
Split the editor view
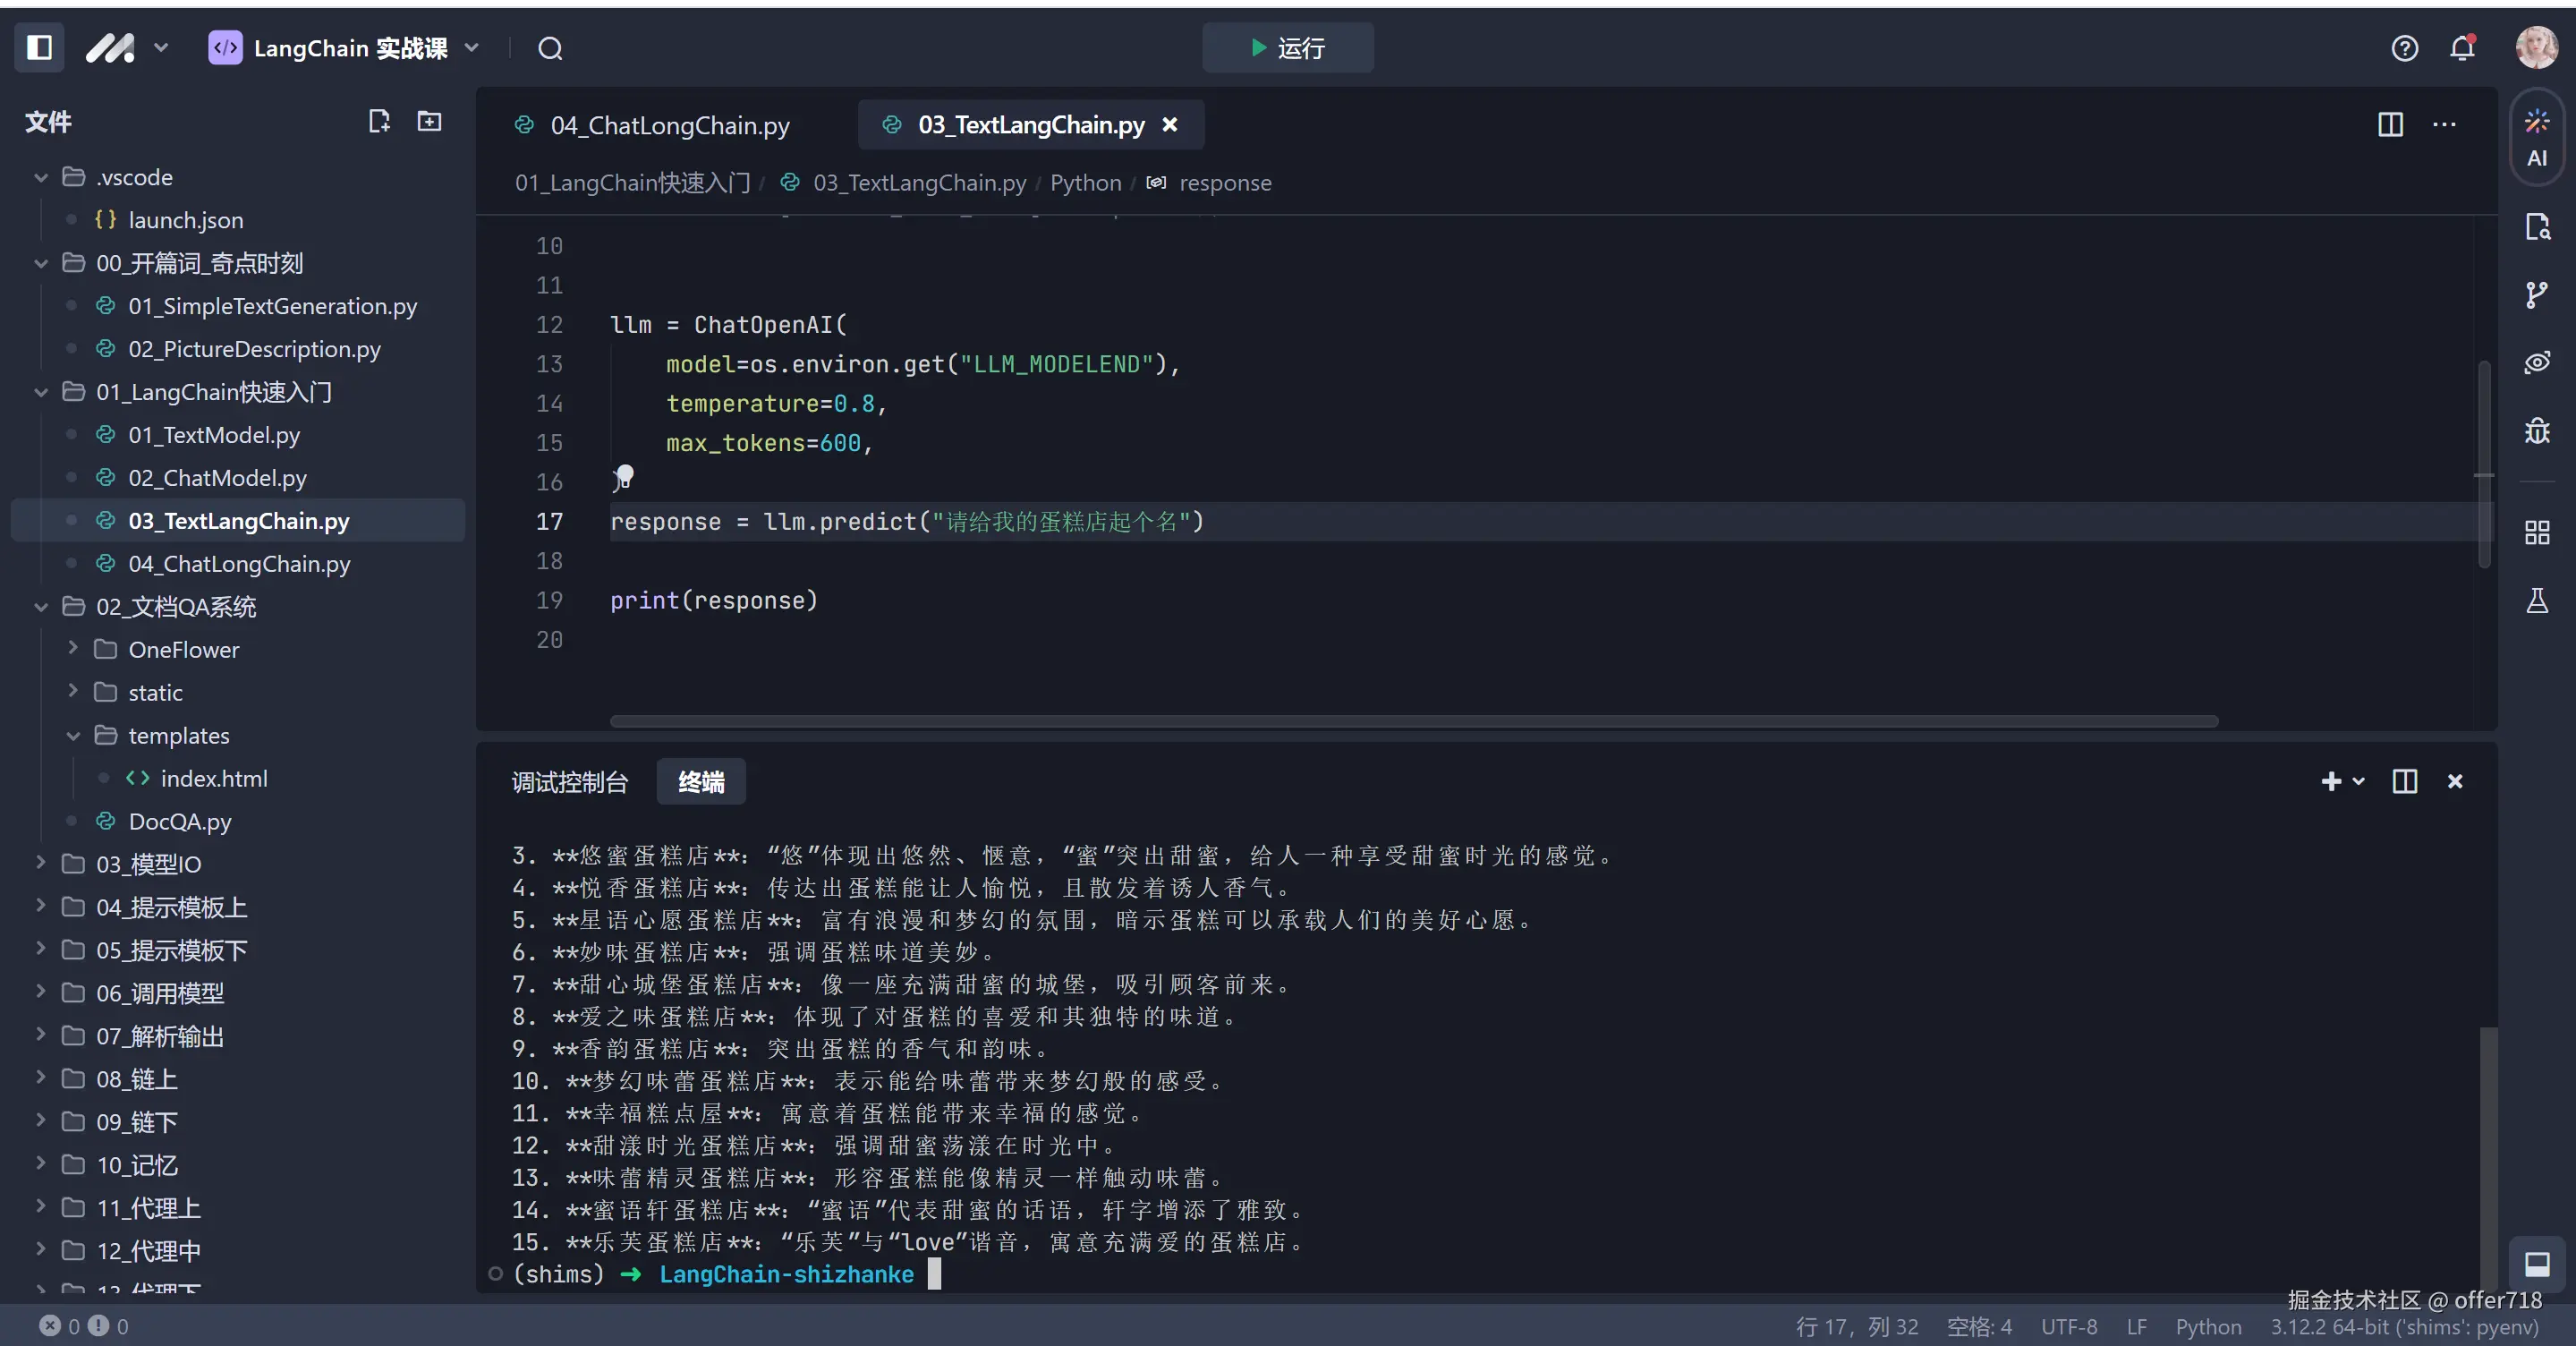pos(2390,124)
